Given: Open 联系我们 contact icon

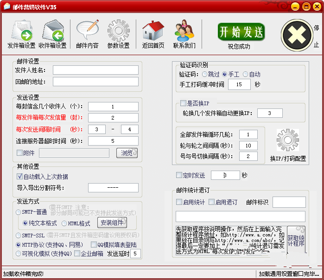Looking at the screenshot, I should tap(184, 34).
